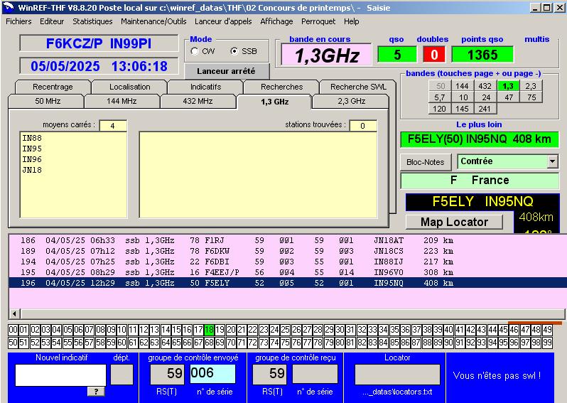567x403 pixels.
Task: Switch to the Recherche SWL tab
Action: pos(358,87)
